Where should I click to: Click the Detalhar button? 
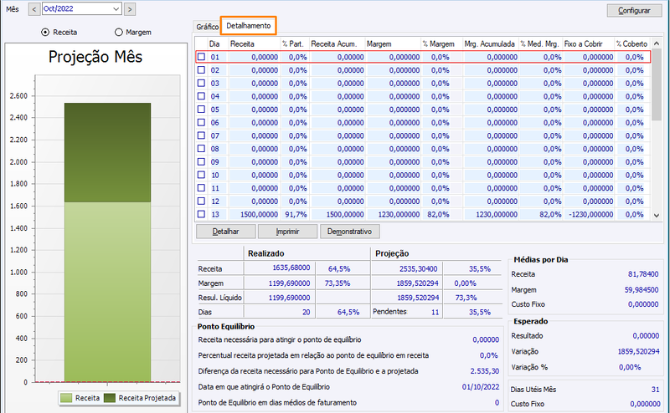coord(225,232)
